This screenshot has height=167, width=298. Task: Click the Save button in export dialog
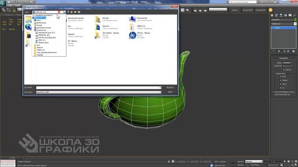click(x=170, y=88)
